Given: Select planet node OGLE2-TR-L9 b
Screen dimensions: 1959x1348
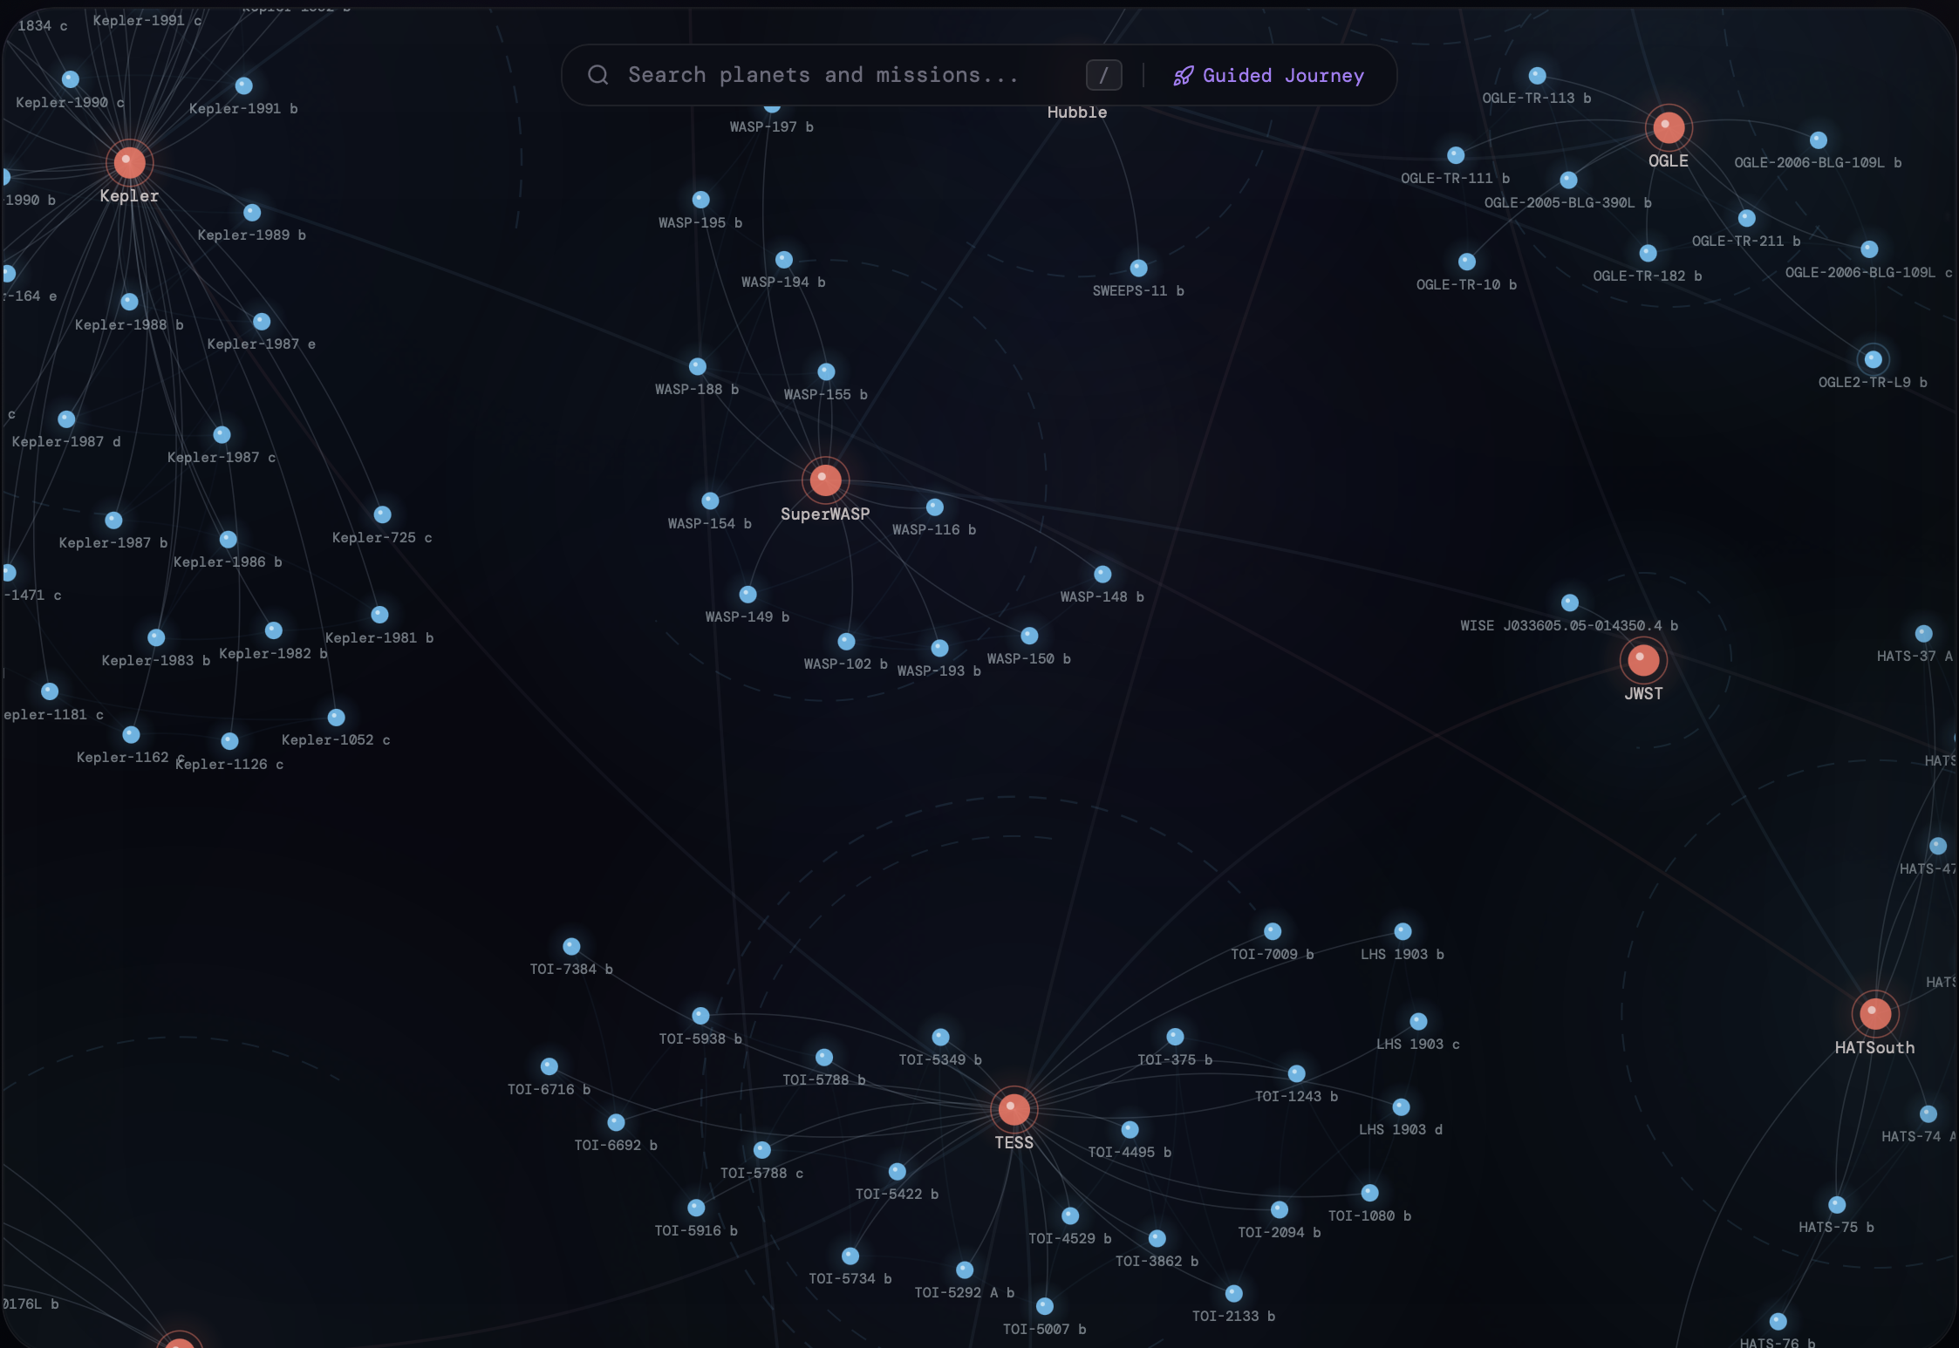Looking at the screenshot, I should coord(1873,359).
